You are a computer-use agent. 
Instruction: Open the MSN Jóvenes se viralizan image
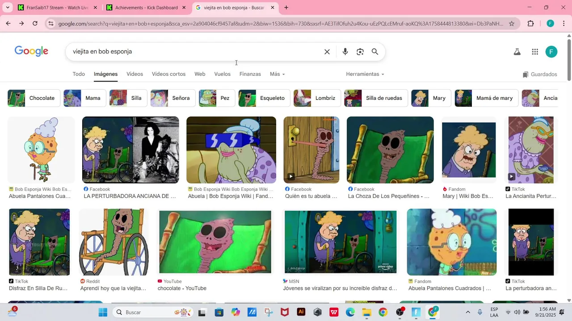point(341,242)
